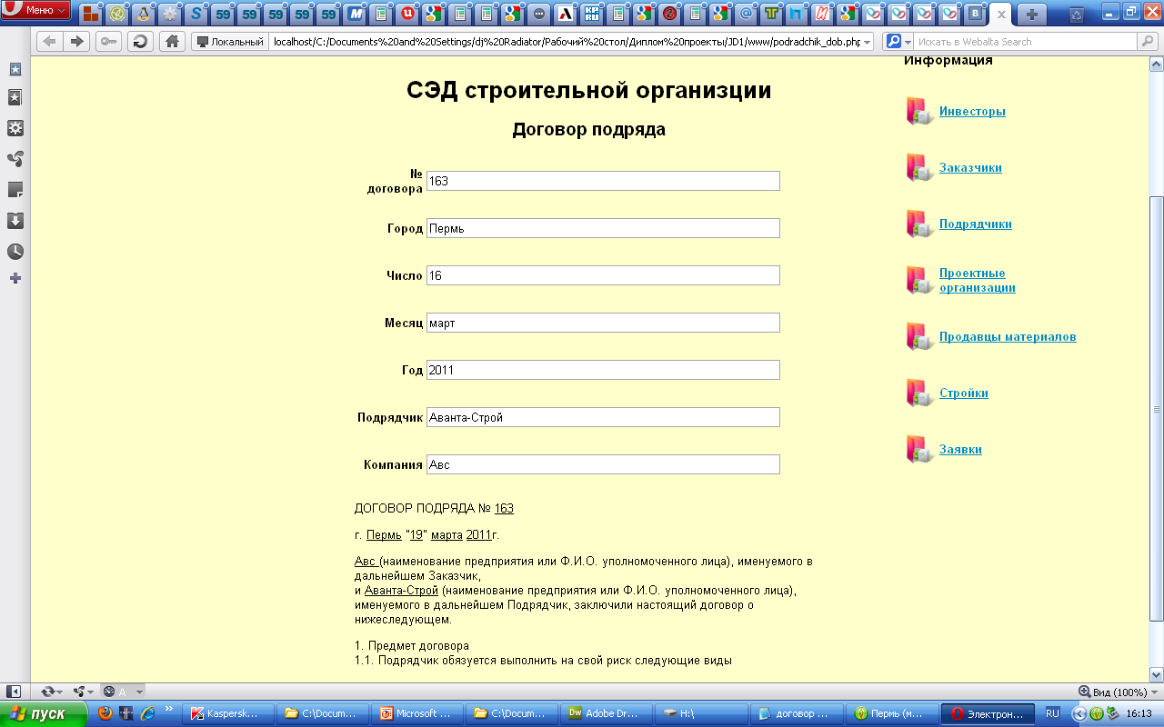Open a new tab with the plus button

tap(1031, 14)
